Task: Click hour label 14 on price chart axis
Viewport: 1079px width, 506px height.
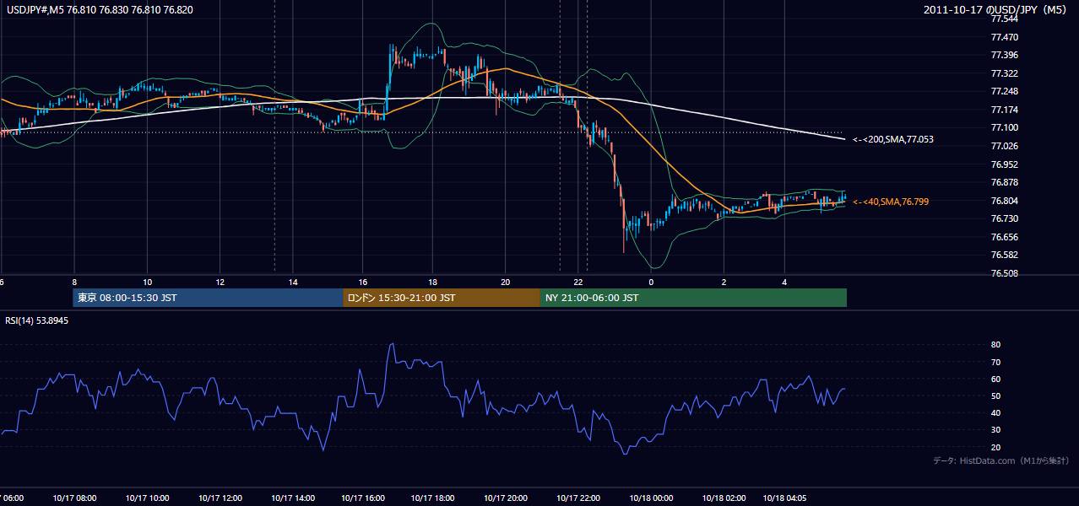Action: [x=293, y=282]
